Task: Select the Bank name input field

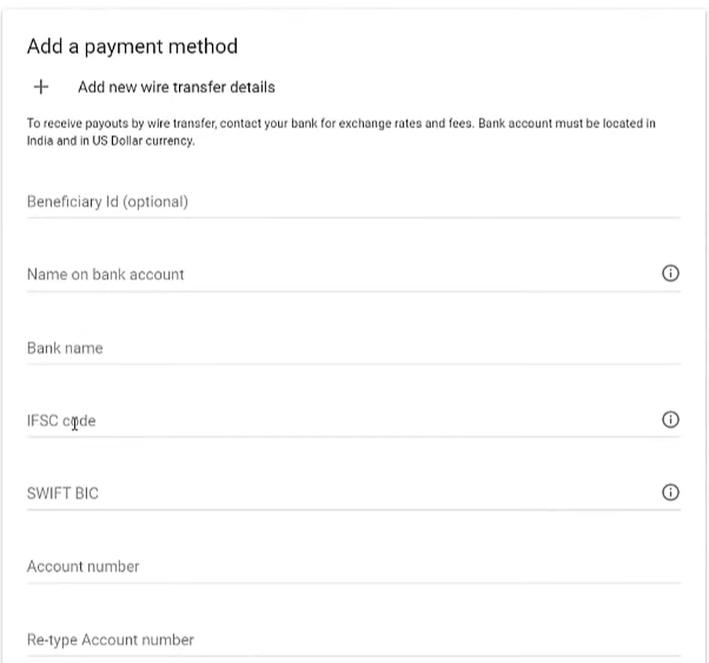Action: [x=353, y=348]
